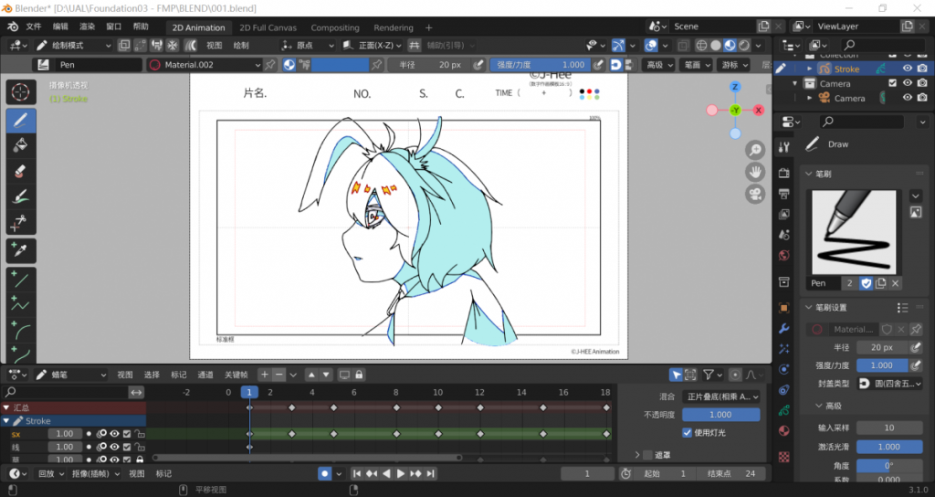Open the Tool properties tab
This screenshot has height=497, width=935.
(784, 147)
